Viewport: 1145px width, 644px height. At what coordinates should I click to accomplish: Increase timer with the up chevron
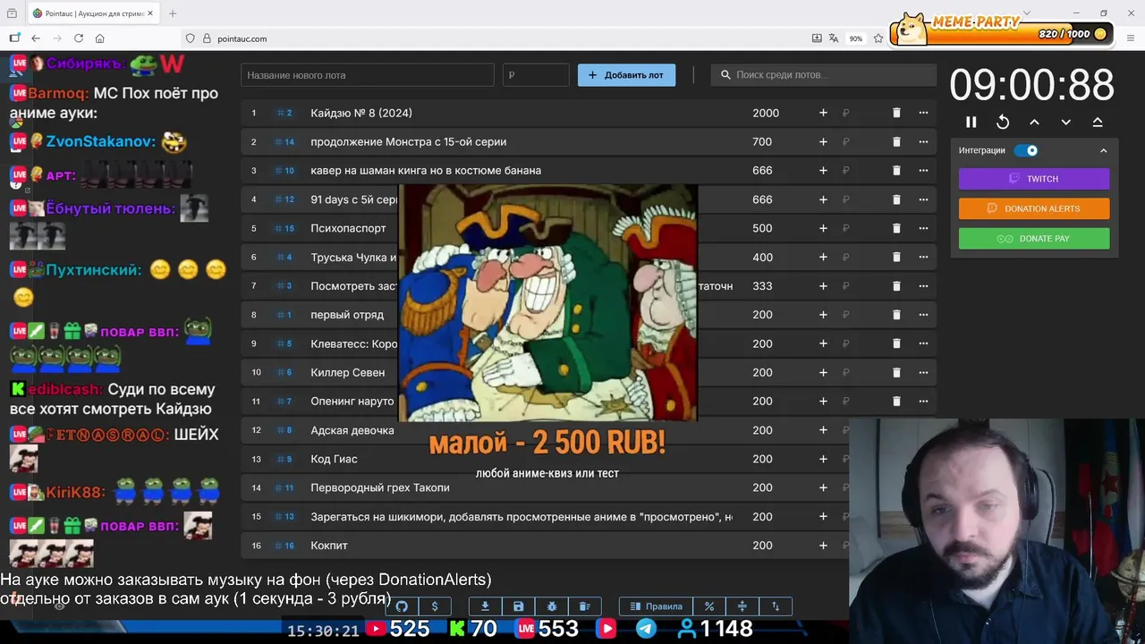1034,122
